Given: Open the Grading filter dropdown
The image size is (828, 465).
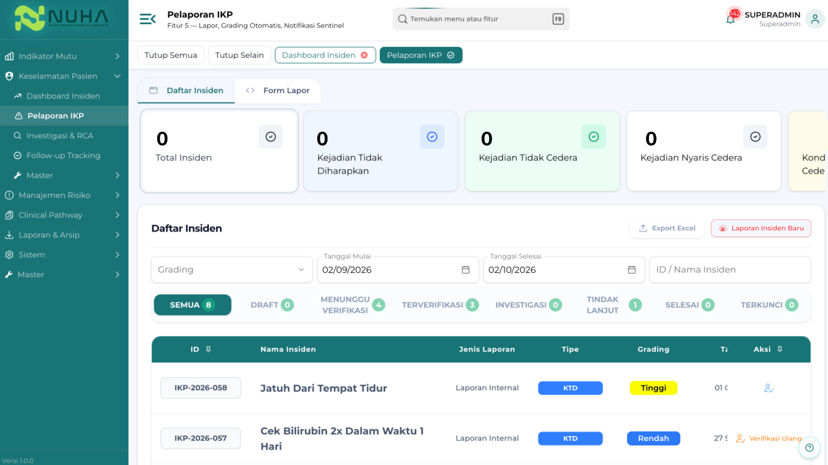Looking at the screenshot, I should pyautogui.click(x=232, y=270).
